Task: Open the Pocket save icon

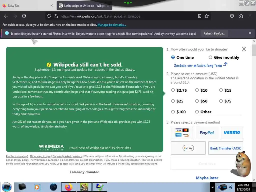Action: pyautogui.click(x=232, y=16)
